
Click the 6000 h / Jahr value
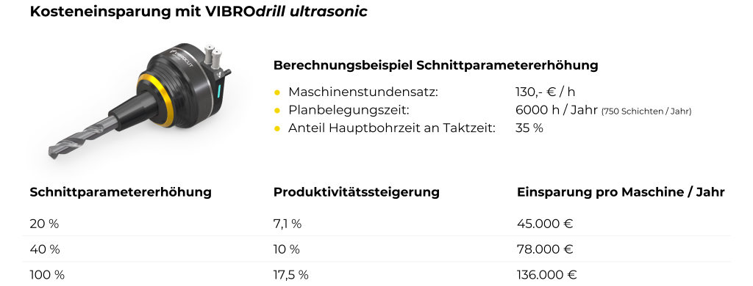557,110
